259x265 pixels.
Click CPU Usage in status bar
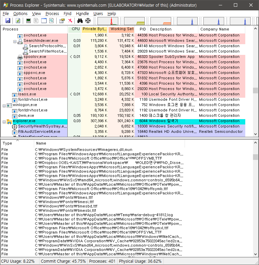tap(18, 261)
